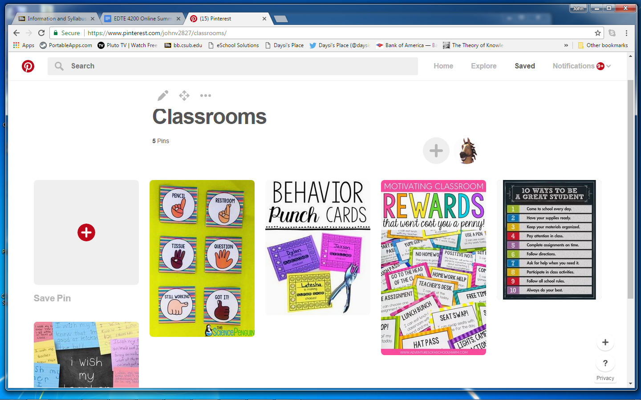This screenshot has height=400, width=641.
Task: Open the Privacy link
Action: [605, 378]
